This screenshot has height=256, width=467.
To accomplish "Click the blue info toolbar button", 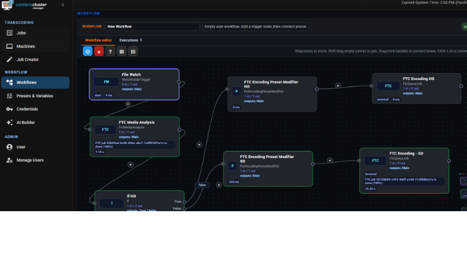I will coord(88,52).
